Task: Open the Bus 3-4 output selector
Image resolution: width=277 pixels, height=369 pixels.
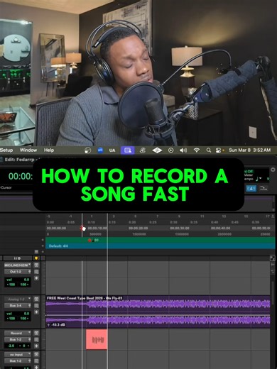Action: click(18, 306)
